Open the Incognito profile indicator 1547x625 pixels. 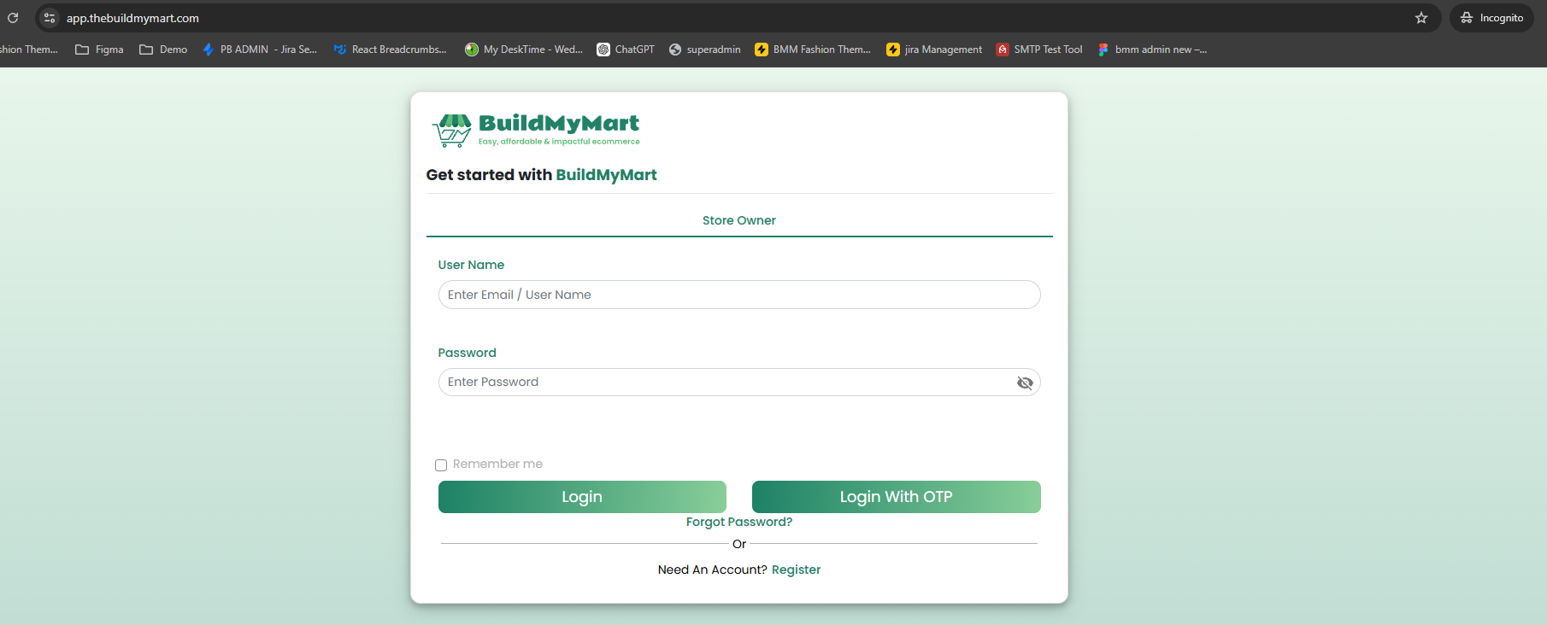pyautogui.click(x=1491, y=18)
